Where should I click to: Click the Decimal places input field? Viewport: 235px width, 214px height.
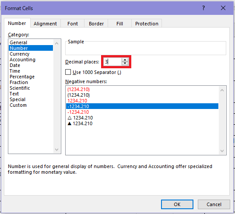112,62
